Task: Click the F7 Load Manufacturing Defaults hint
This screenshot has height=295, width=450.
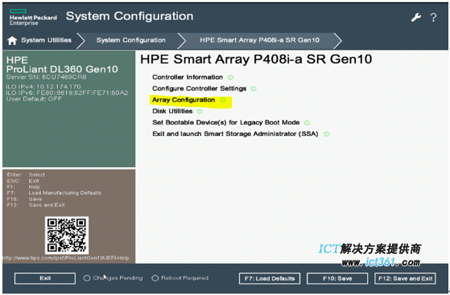Action: [x=54, y=193]
